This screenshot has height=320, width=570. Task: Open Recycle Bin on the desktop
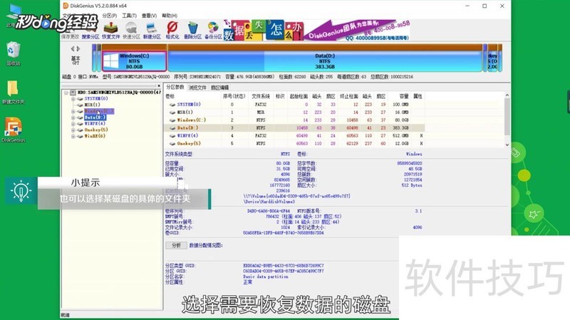pos(13,54)
